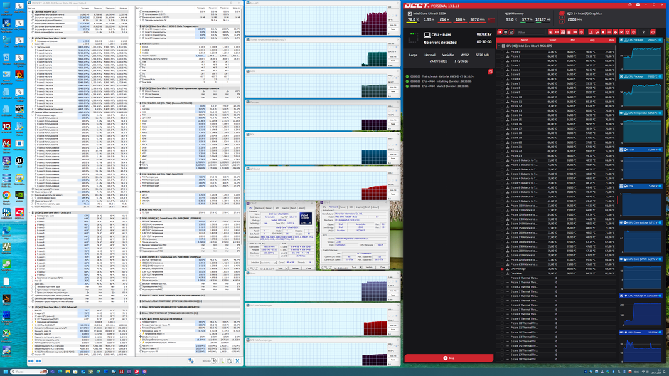Switch OCCT monitoring to graph-only view icon
Screen dimensions: 669x376
[x=511, y=33]
